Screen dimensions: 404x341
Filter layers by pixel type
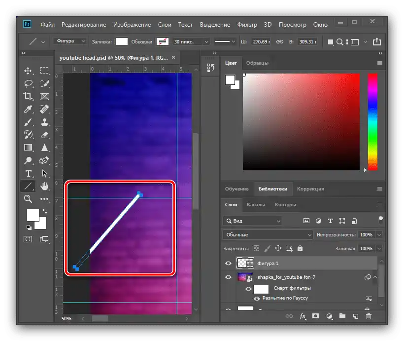point(306,221)
